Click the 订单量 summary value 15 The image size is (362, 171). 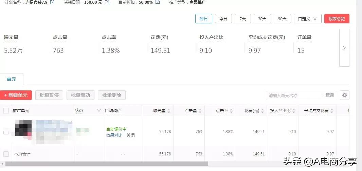pos(301,51)
